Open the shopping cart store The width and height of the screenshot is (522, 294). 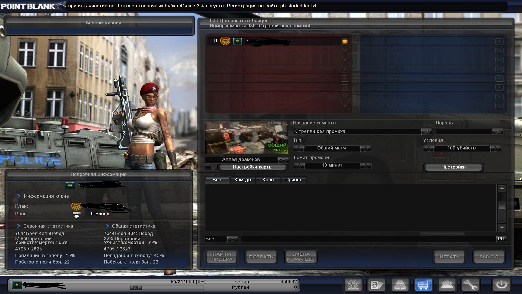tap(424, 285)
